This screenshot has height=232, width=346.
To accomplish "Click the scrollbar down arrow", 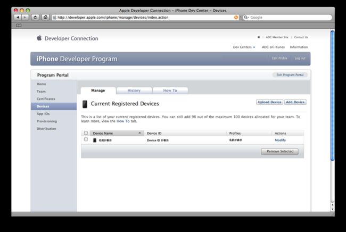I will pyautogui.click(x=332, y=209).
